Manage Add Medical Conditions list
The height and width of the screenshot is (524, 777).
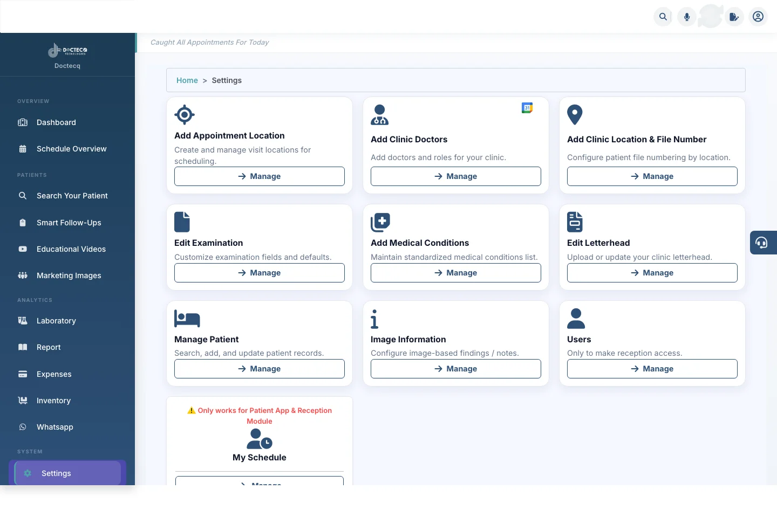456,273
